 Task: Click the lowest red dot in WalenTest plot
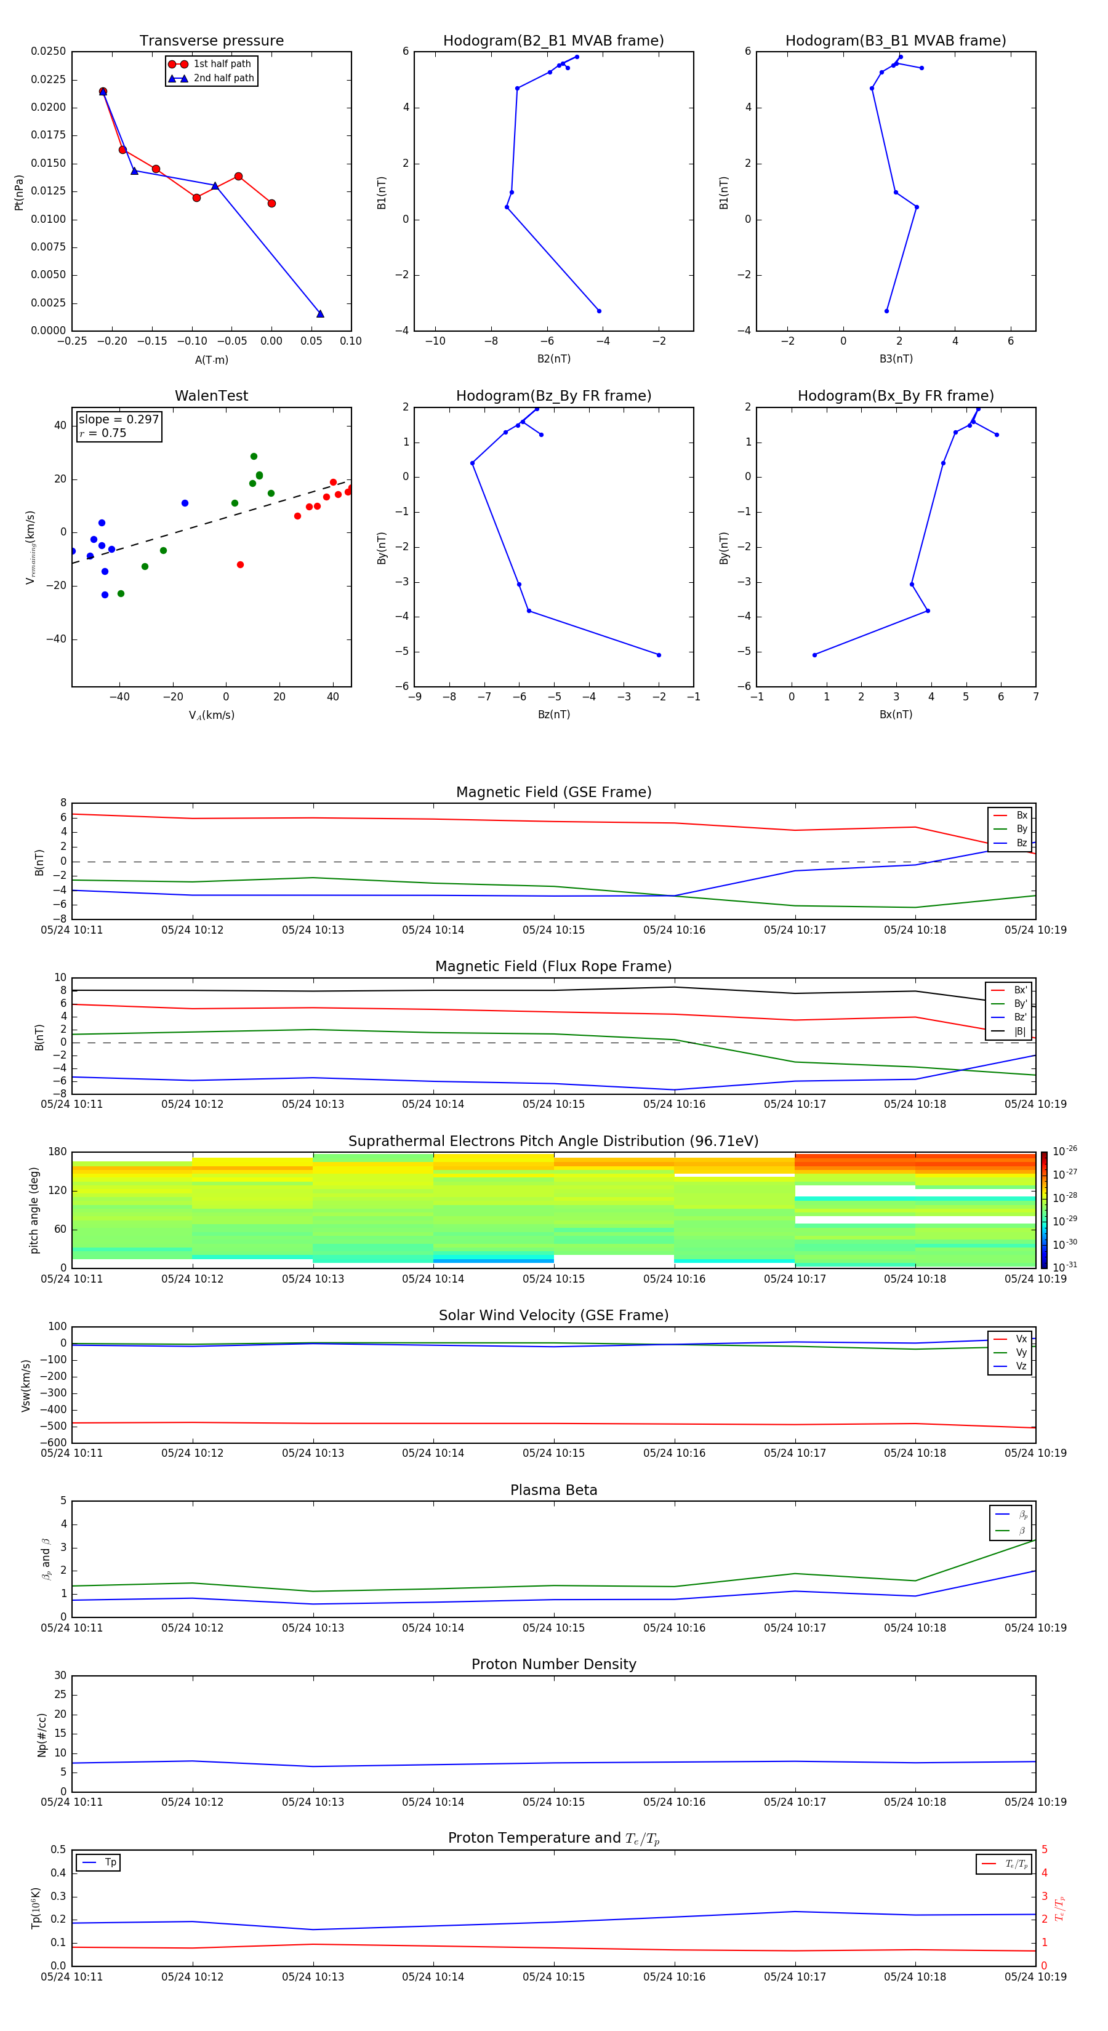tap(239, 564)
